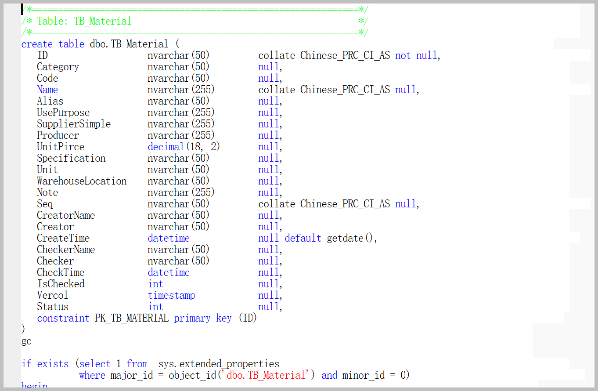The width and height of the screenshot is (598, 391).
Task: Click 'getdate()' in the default clause
Action: [x=351, y=238]
